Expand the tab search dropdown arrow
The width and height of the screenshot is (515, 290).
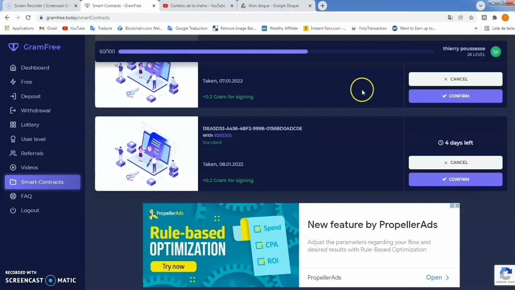coord(481,6)
